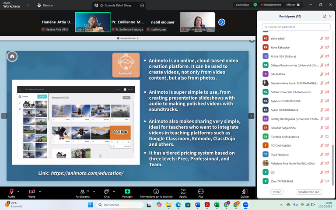Viewport: 336px width, 210px height.
Task: Click the Rechercher taskbar search box
Action: pos(120,205)
